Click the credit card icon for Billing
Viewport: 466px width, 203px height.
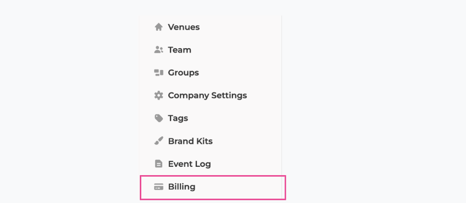tap(158, 187)
